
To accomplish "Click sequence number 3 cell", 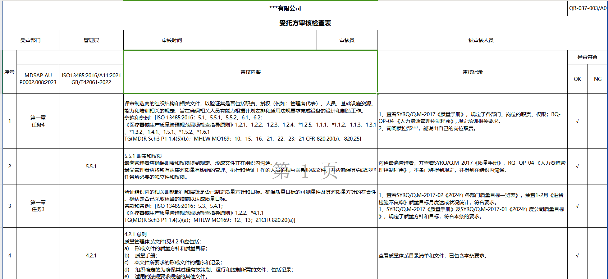I will pyautogui.click(x=10, y=206).
